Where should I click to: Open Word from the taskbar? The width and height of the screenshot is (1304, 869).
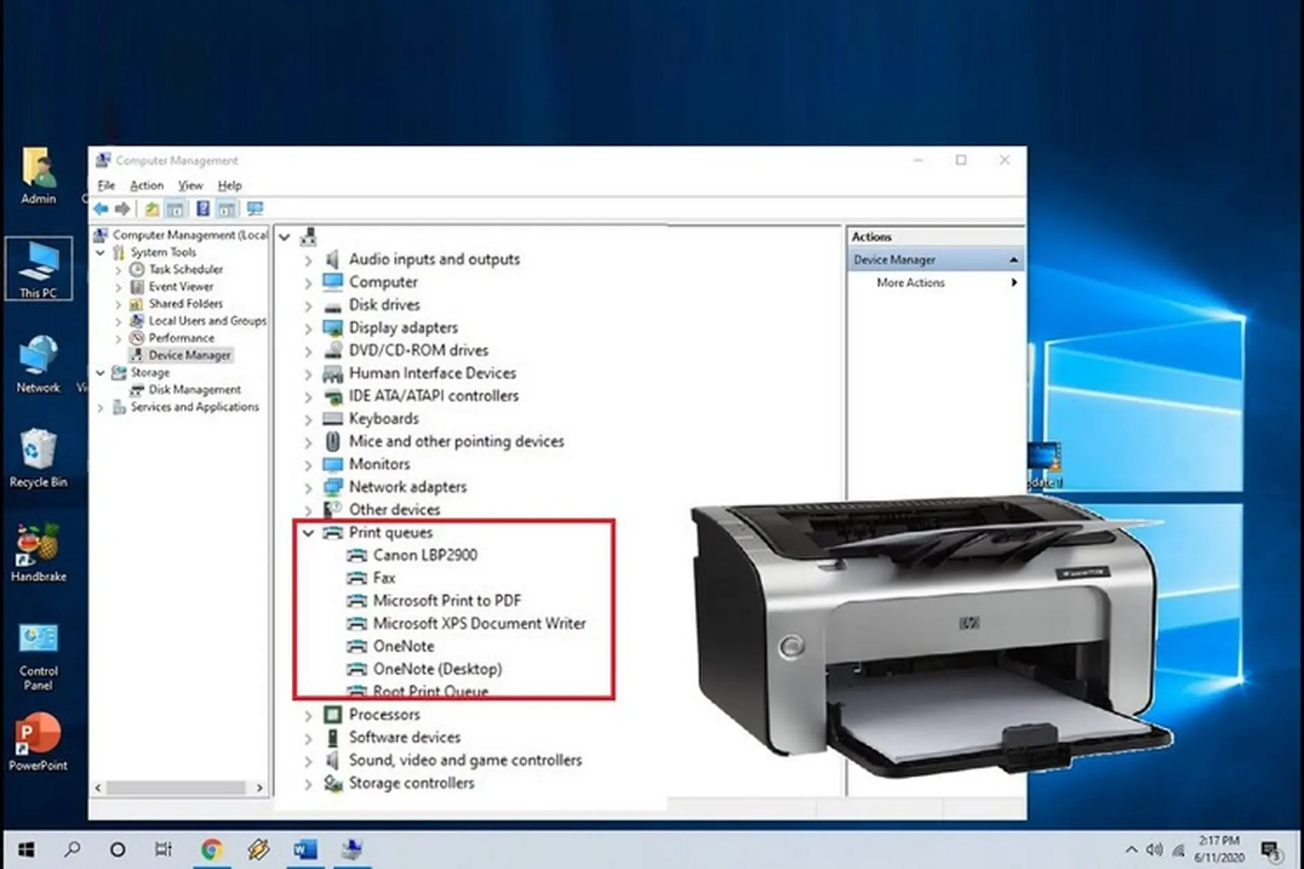305,849
